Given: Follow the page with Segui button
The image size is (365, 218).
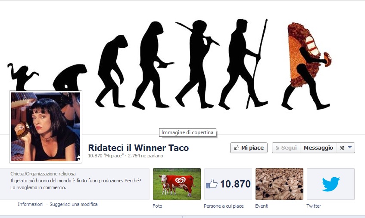Looking at the screenshot, I should [286, 148].
